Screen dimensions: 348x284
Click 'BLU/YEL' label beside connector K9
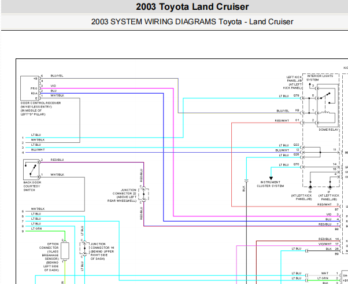(283, 111)
